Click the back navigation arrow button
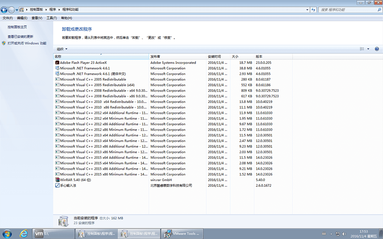383x239 pixels. point(4,10)
